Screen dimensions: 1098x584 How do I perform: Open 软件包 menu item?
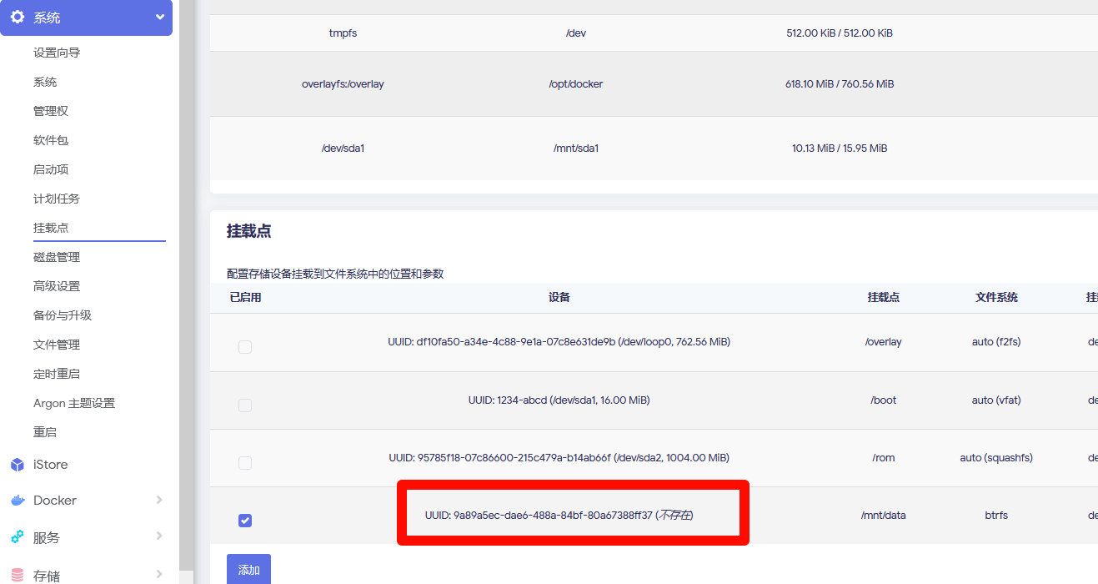pyautogui.click(x=51, y=140)
